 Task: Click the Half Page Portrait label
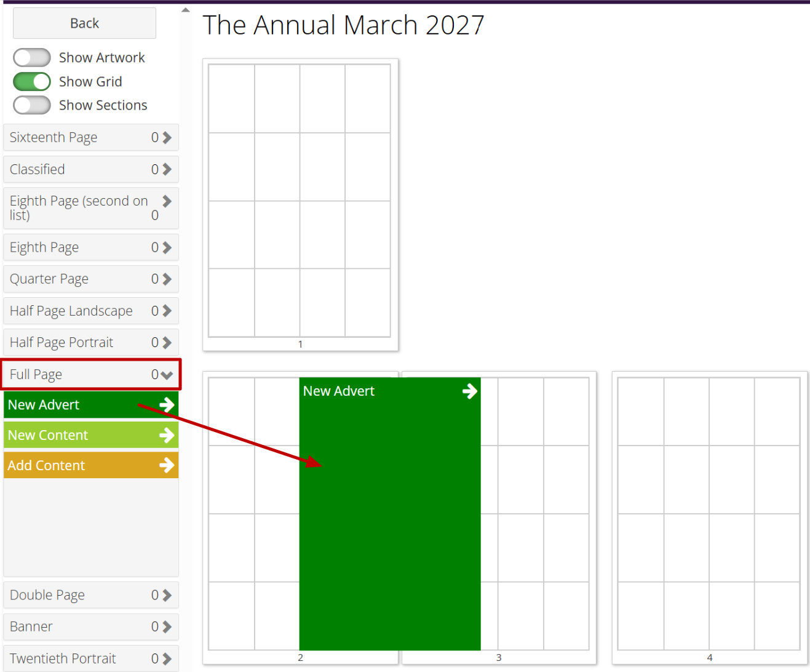(62, 342)
